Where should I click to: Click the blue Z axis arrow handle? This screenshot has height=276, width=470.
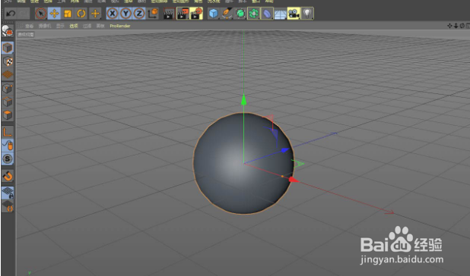(284, 151)
